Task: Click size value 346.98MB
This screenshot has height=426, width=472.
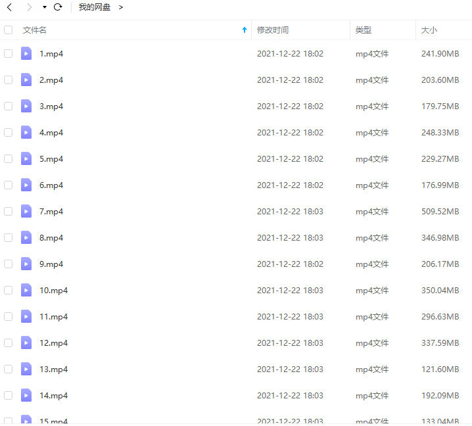Action: 440,237
